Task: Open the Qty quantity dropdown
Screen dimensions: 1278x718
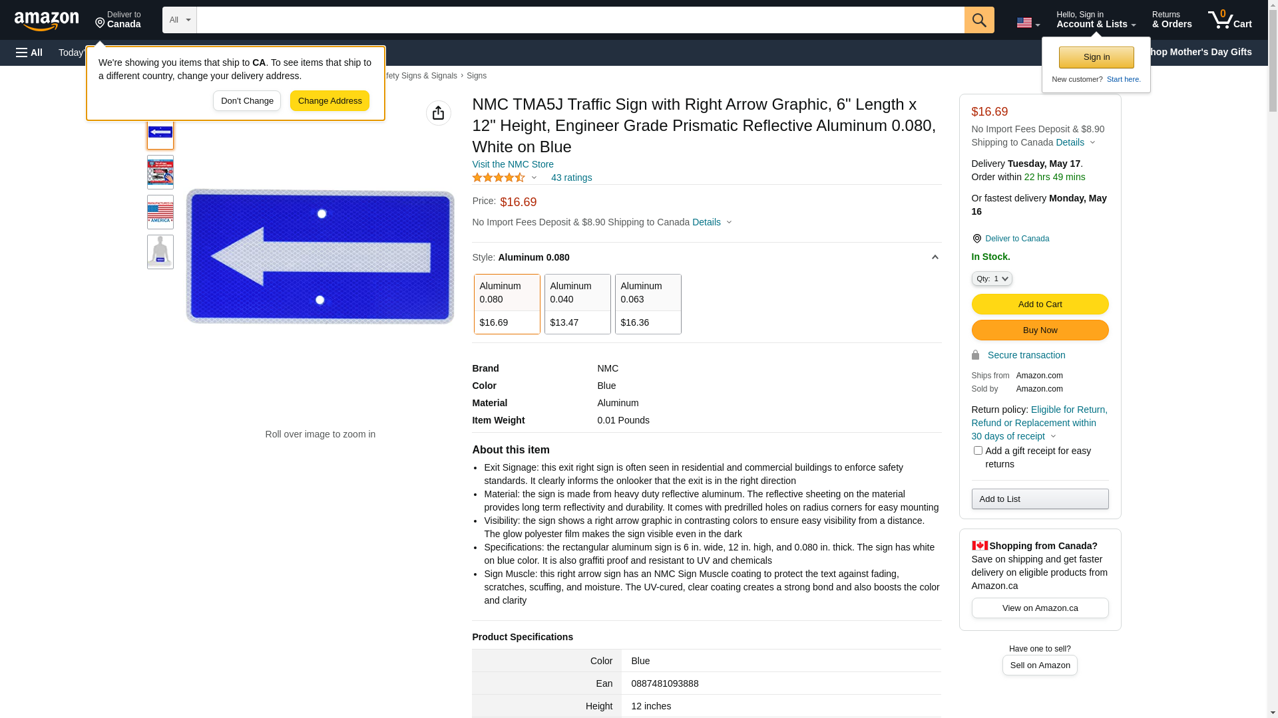Action: tap(992, 279)
